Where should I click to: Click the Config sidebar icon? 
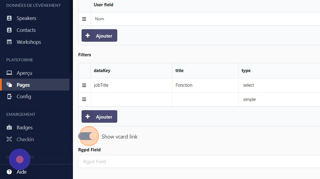9,96
